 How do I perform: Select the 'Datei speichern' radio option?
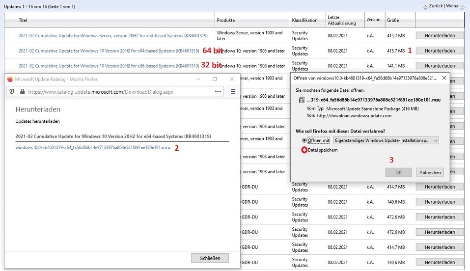304,150
